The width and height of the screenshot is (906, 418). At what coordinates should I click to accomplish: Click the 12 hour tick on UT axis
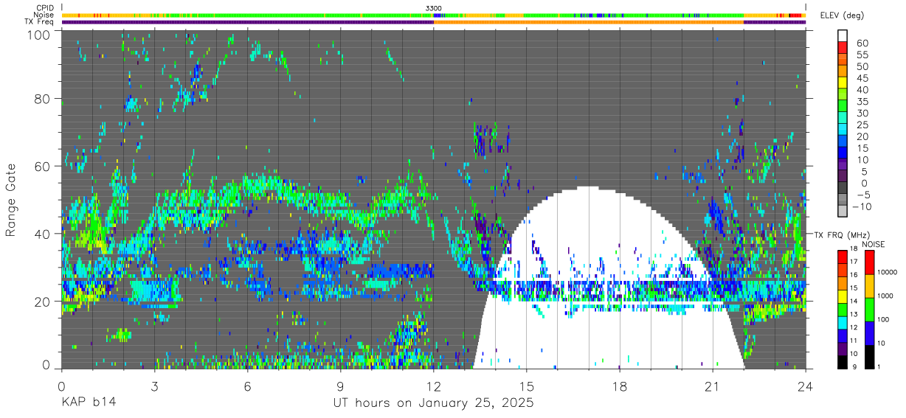[x=433, y=385]
